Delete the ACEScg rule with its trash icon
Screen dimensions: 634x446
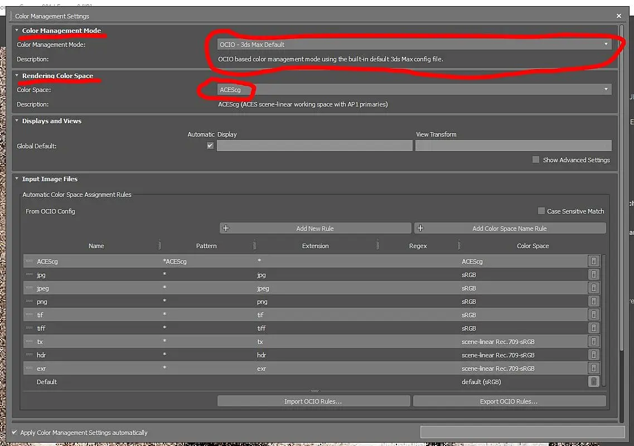(x=593, y=261)
